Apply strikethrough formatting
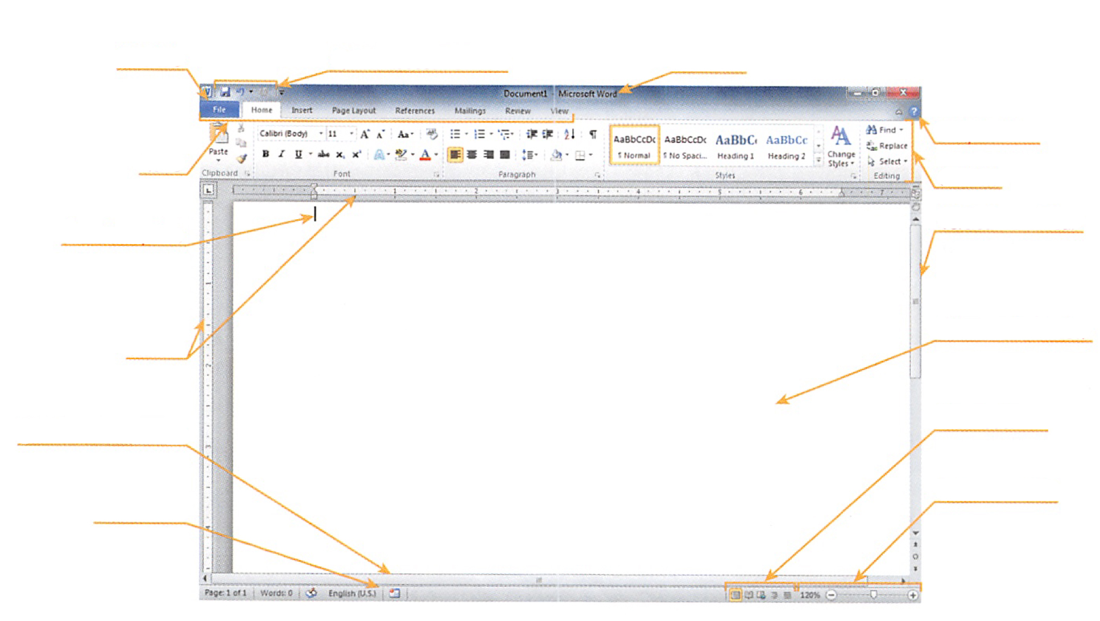The width and height of the screenshot is (1100, 621). pyautogui.click(x=324, y=154)
